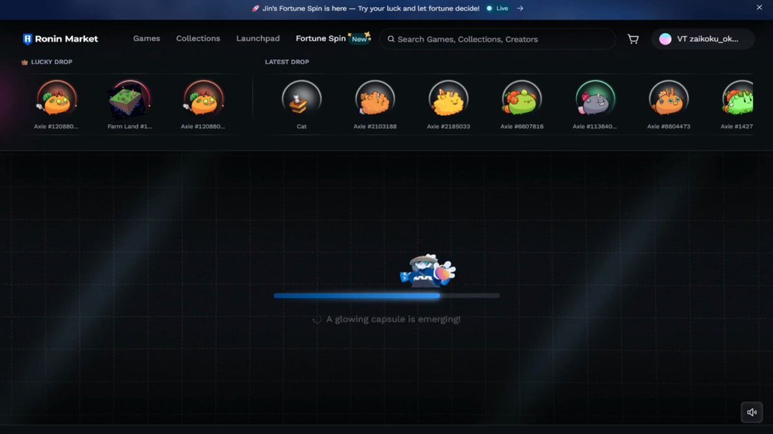Click the search Games, Collections, Creators field
773x434 pixels.
(x=497, y=39)
